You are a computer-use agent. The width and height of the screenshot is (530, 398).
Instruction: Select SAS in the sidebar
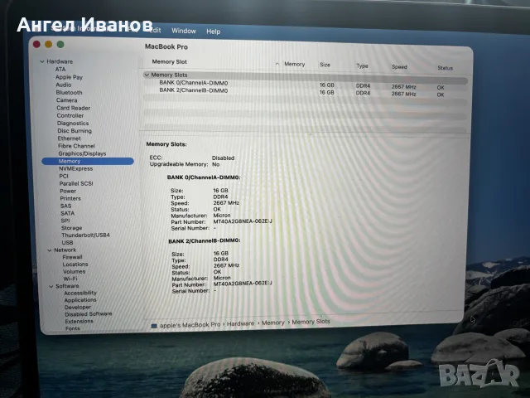pyautogui.click(x=65, y=206)
